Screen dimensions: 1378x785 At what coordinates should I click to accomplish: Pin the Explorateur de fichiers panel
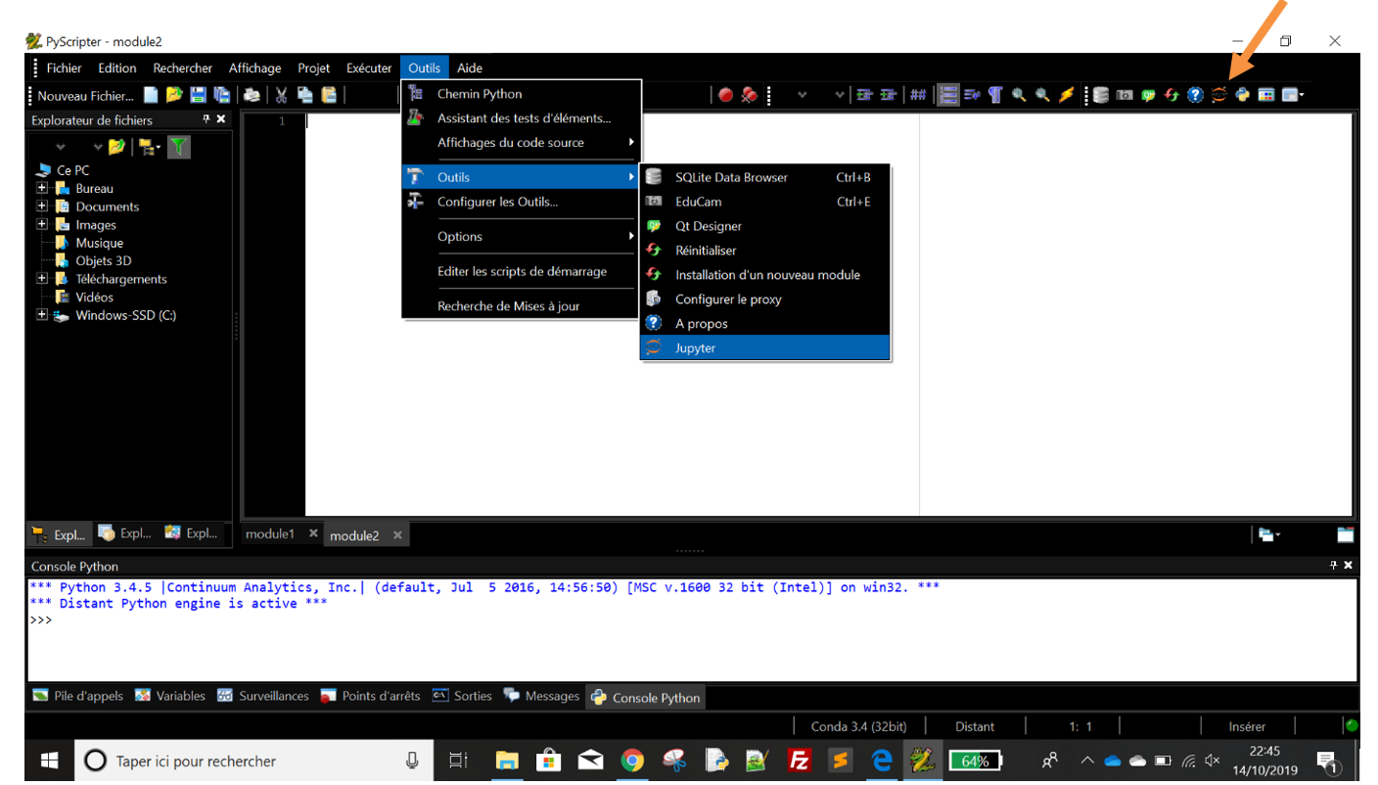[x=206, y=119]
